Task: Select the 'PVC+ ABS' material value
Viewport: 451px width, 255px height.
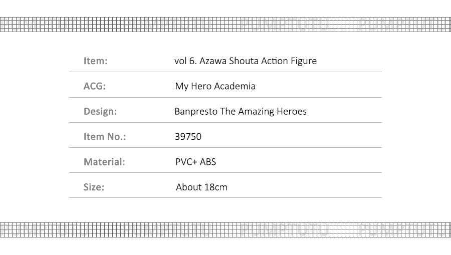Action: (x=195, y=162)
